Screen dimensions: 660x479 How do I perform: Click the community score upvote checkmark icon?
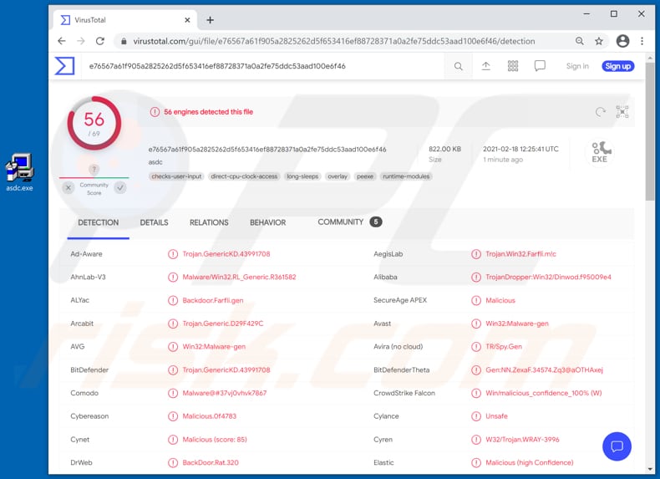pos(120,188)
